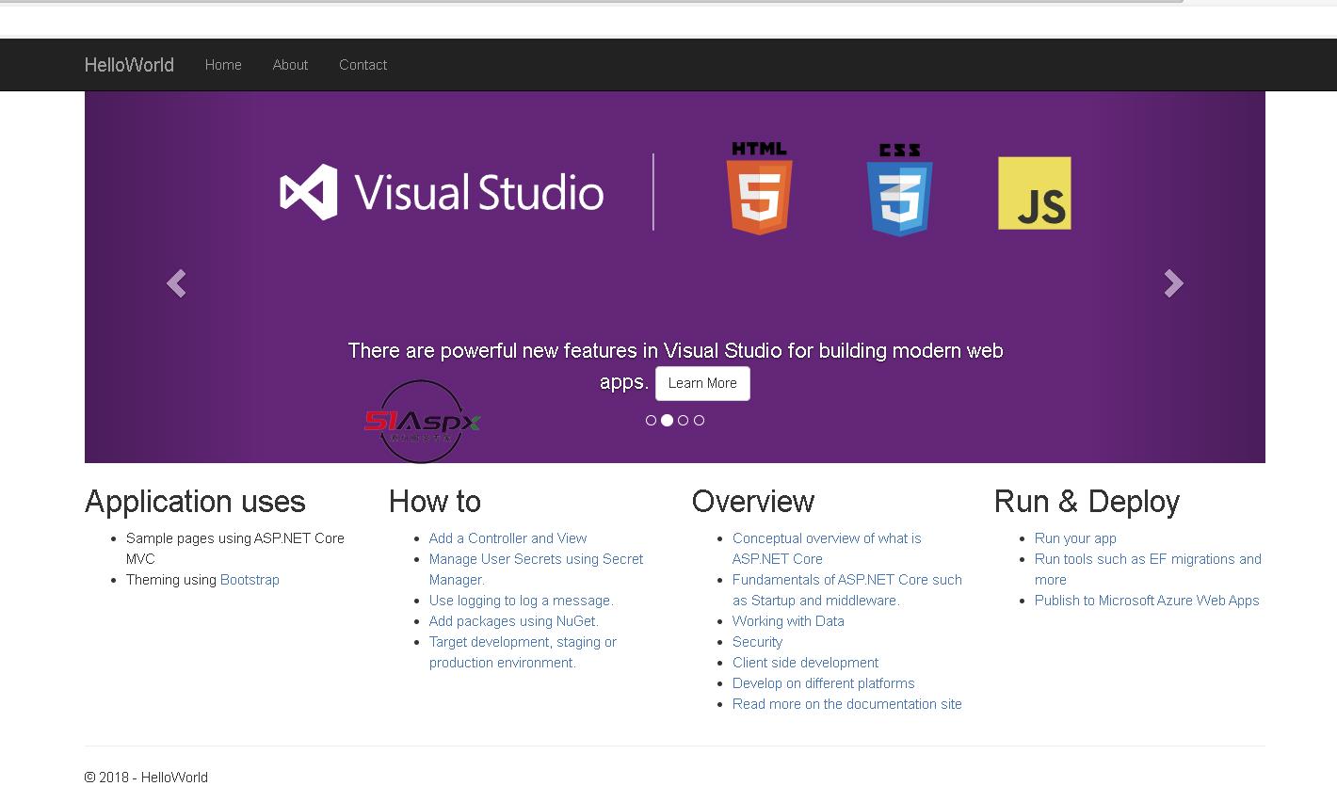Open the 'Working with Data' link

click(788, 621)
